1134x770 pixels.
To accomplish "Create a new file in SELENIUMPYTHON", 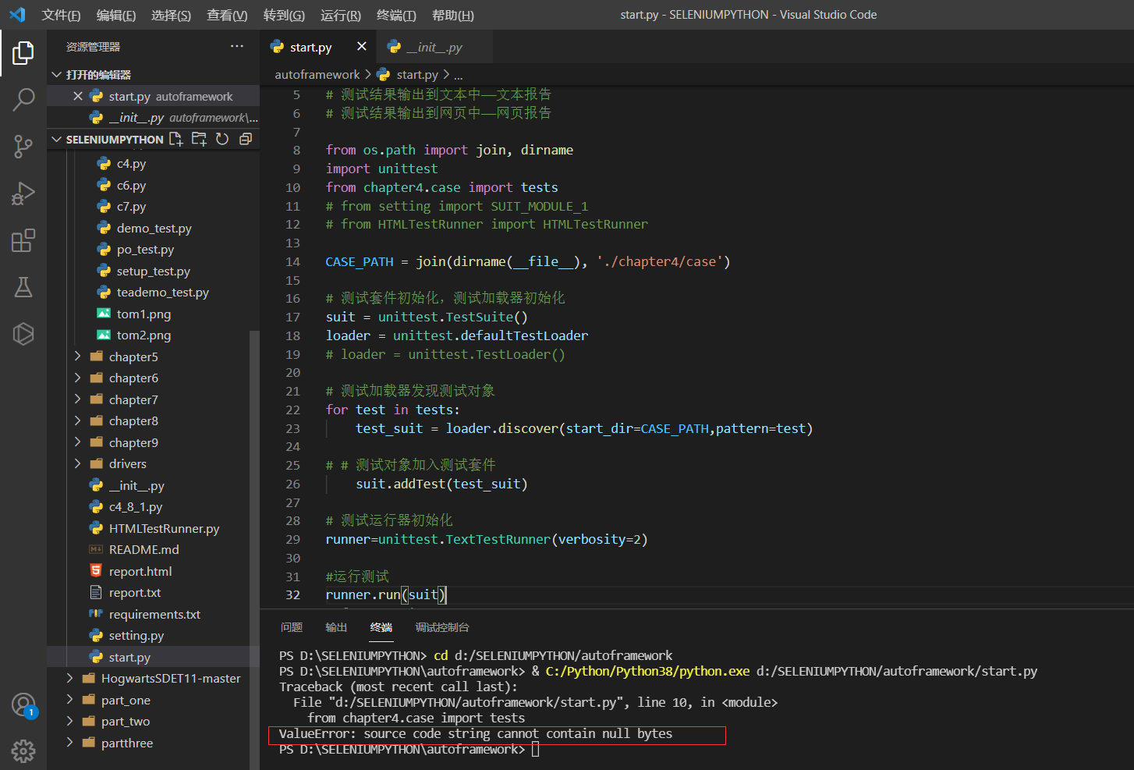I will (x=176, y=138).
